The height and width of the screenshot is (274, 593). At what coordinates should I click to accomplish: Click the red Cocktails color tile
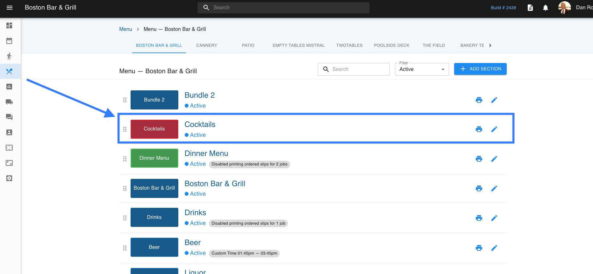(x=154, y=129)
